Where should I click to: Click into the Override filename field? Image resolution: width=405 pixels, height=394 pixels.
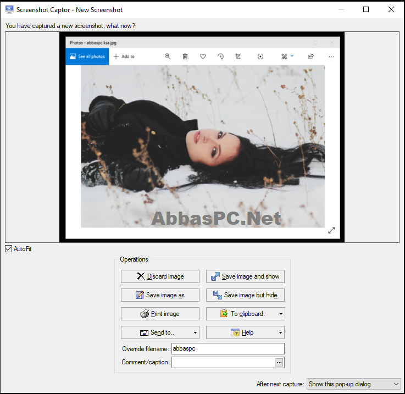(228, 348)
